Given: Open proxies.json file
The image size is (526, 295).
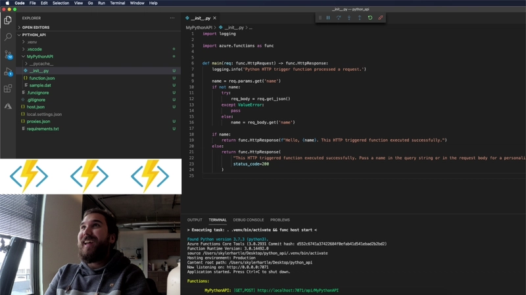Looking at the screenshot, I should [38, 122].
